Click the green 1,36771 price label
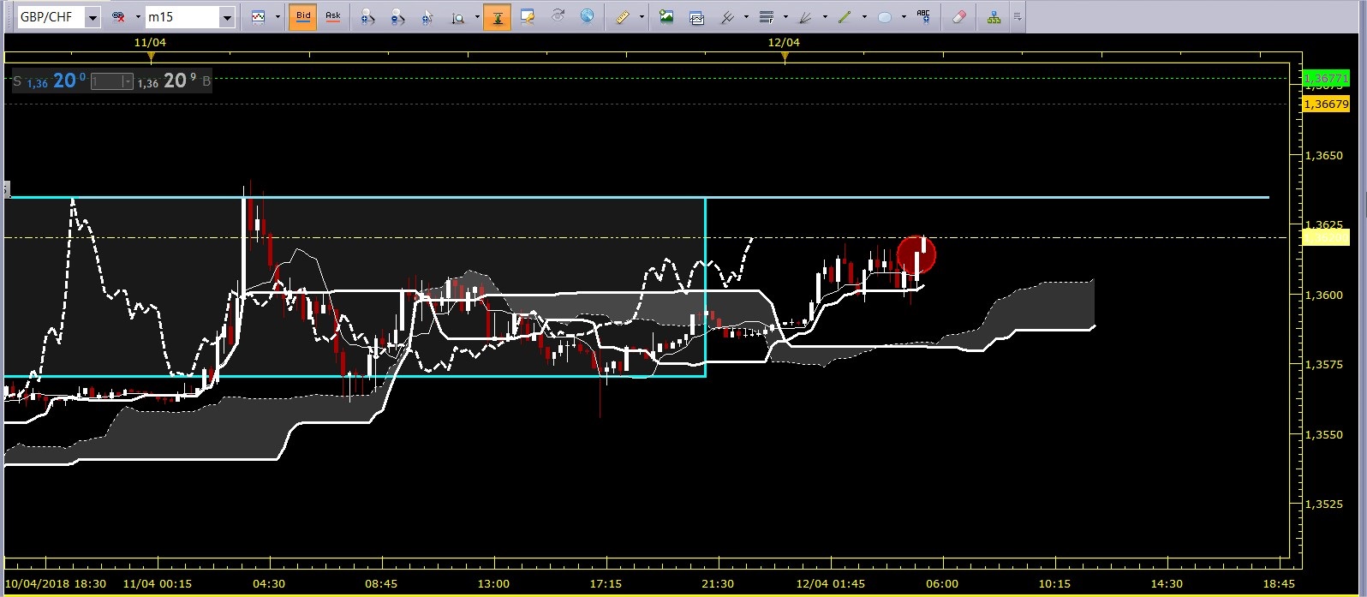Viewport: 1367px width, 597px height. (1326, 79)
